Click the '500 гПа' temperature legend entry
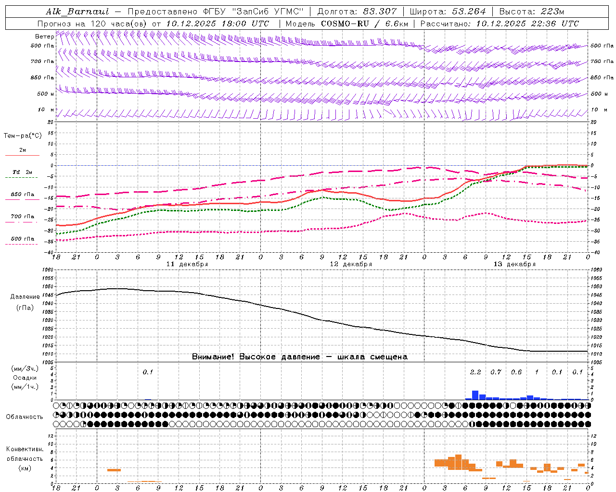 click(23, 239)
